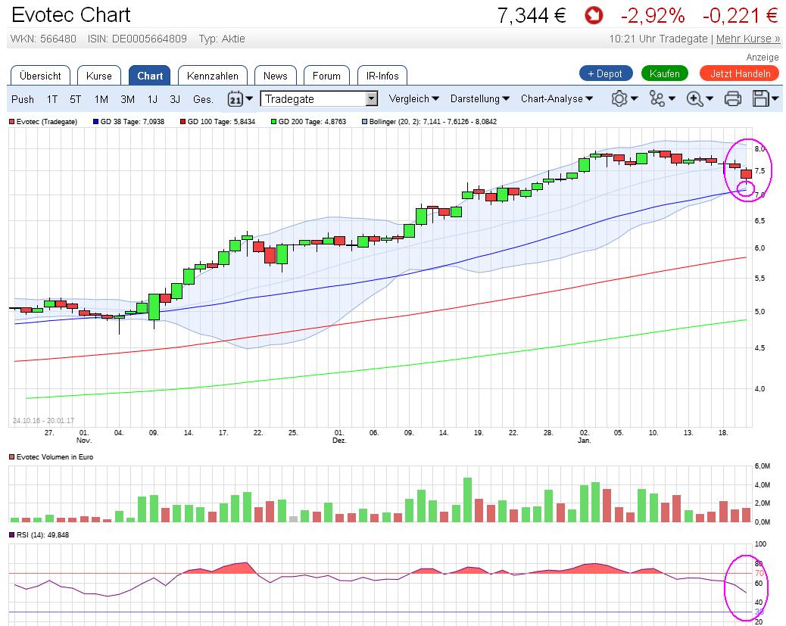Set the chart period to 1T
Image resolution: width=786 pixels, height=626 pixels.
[52, 99]
